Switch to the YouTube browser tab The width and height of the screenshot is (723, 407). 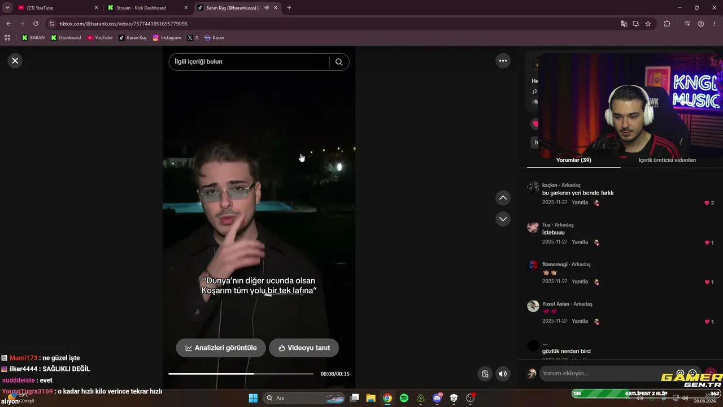[56, 8]
